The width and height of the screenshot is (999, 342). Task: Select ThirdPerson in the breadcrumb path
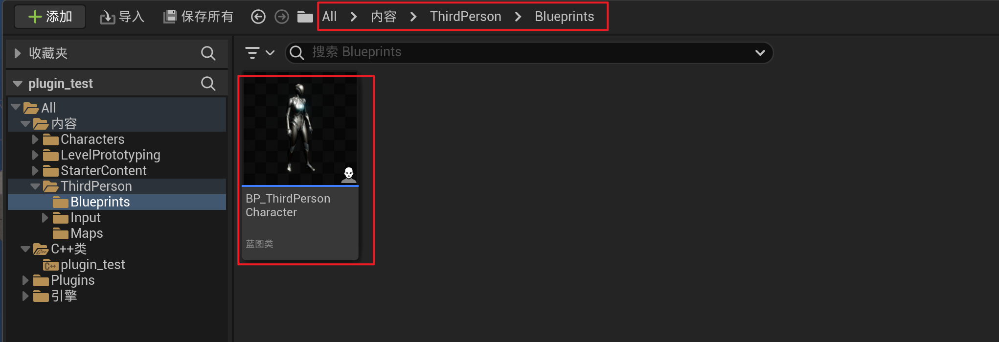pyautogui.click(x=465, y=17)
